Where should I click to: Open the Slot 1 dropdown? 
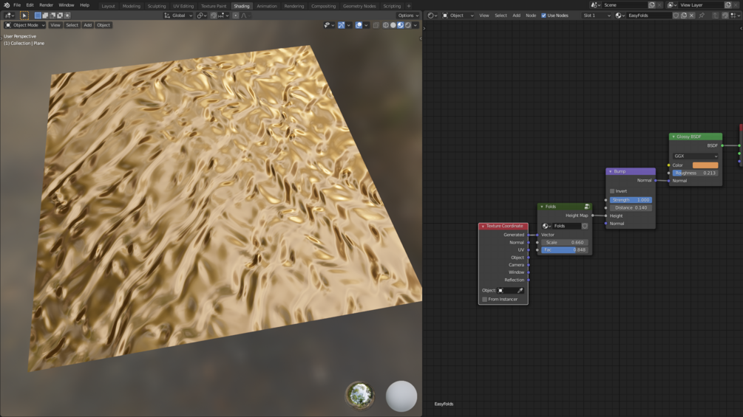(596, 15)
